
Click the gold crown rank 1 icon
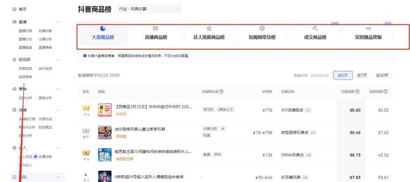tap(86, 108)
